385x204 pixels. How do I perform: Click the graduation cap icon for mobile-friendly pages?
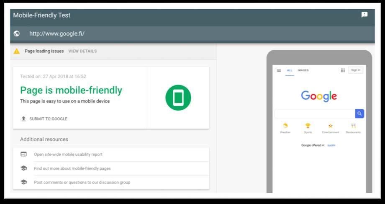point(23,168)
